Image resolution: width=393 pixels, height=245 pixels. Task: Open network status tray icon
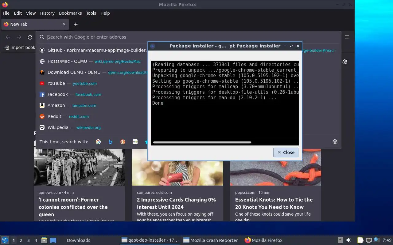point(369,240)
